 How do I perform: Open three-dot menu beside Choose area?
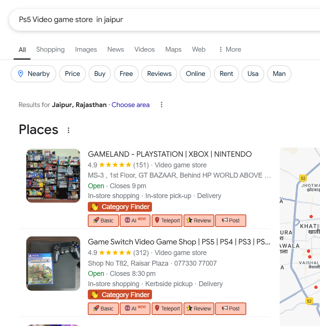[162, 105]
